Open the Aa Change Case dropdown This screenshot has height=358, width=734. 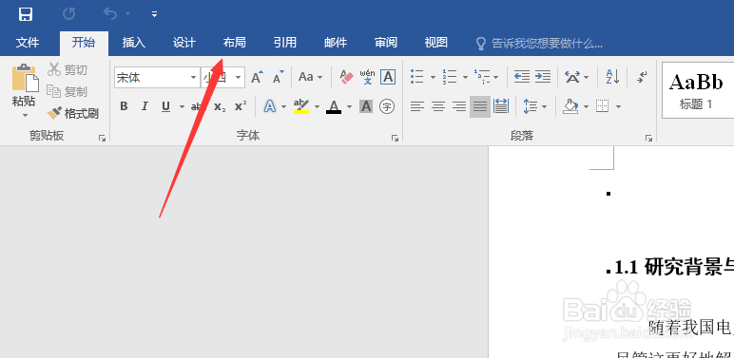click(x=311, y=77)
